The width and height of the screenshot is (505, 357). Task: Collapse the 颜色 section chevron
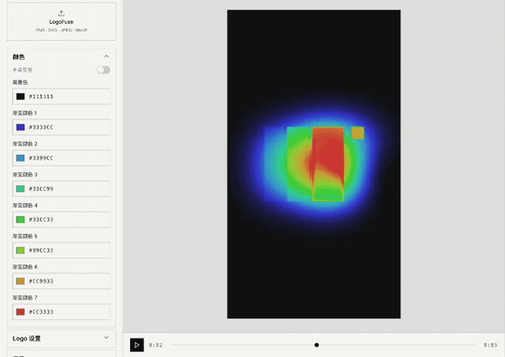[x=107, y=56]
